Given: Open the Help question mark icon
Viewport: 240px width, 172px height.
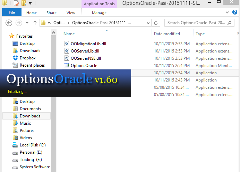Looking at the screenshot, I should [235, 12].
